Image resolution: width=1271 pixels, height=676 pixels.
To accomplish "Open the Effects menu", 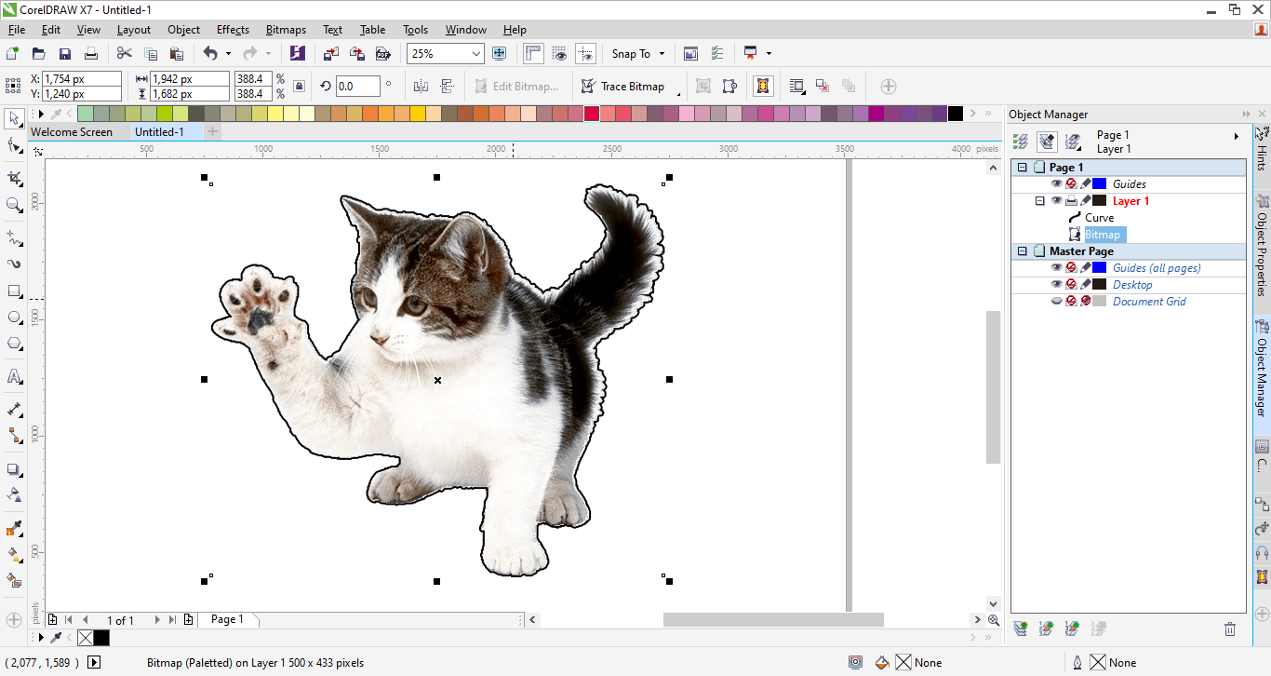I will click(233, 30).
